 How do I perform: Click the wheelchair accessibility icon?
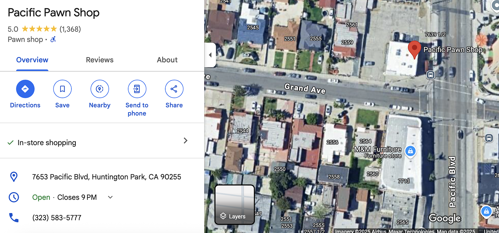click(x=53, y=39)
